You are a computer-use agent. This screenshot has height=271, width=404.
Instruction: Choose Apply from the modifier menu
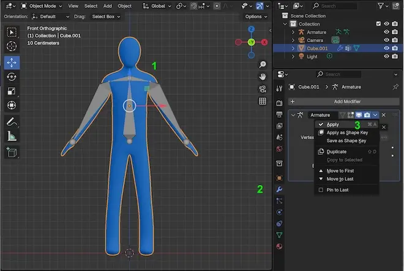click(332, 125)
